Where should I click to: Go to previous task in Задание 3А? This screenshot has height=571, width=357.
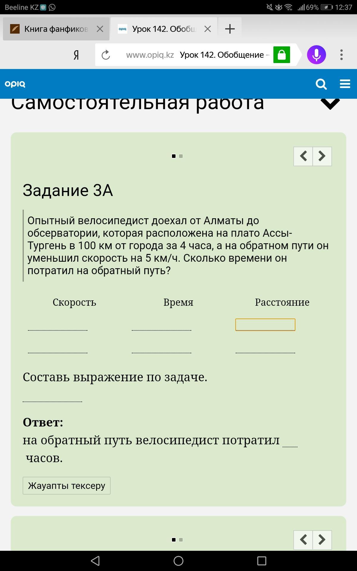(x=303, y=156)
